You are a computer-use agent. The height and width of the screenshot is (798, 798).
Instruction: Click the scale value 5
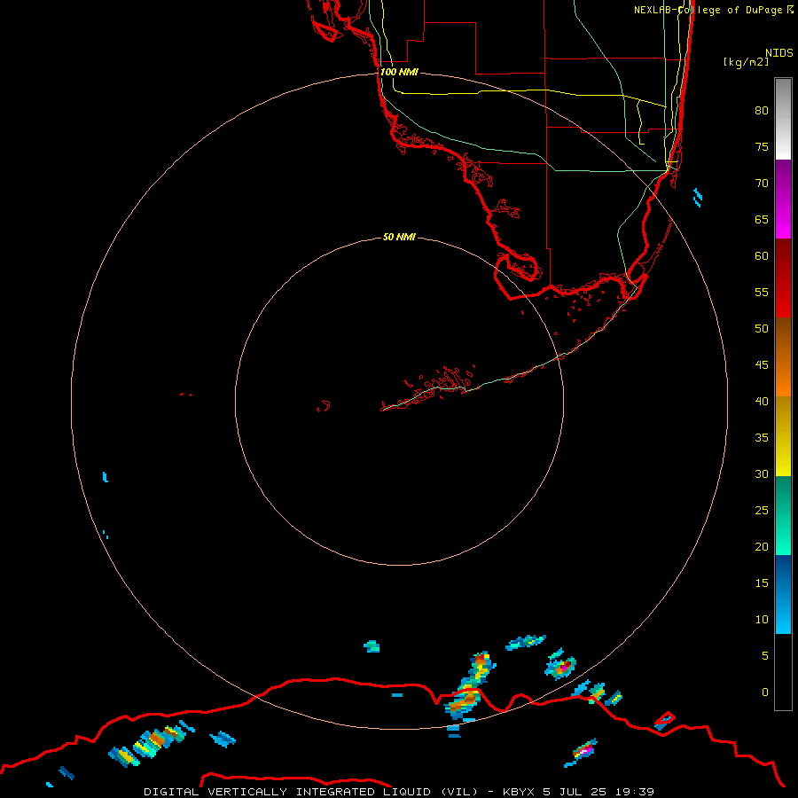(765, 655)
